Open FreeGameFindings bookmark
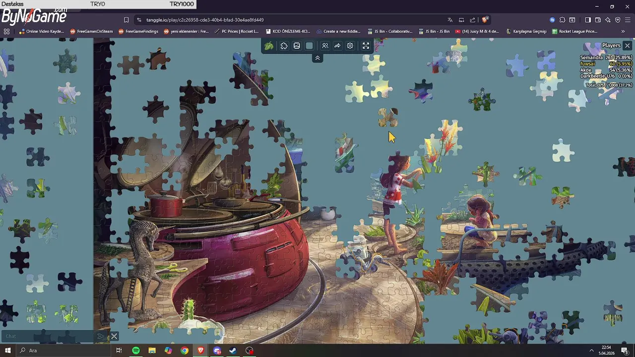This screenshot has height=357, width=635. click(x=138, y=31)
